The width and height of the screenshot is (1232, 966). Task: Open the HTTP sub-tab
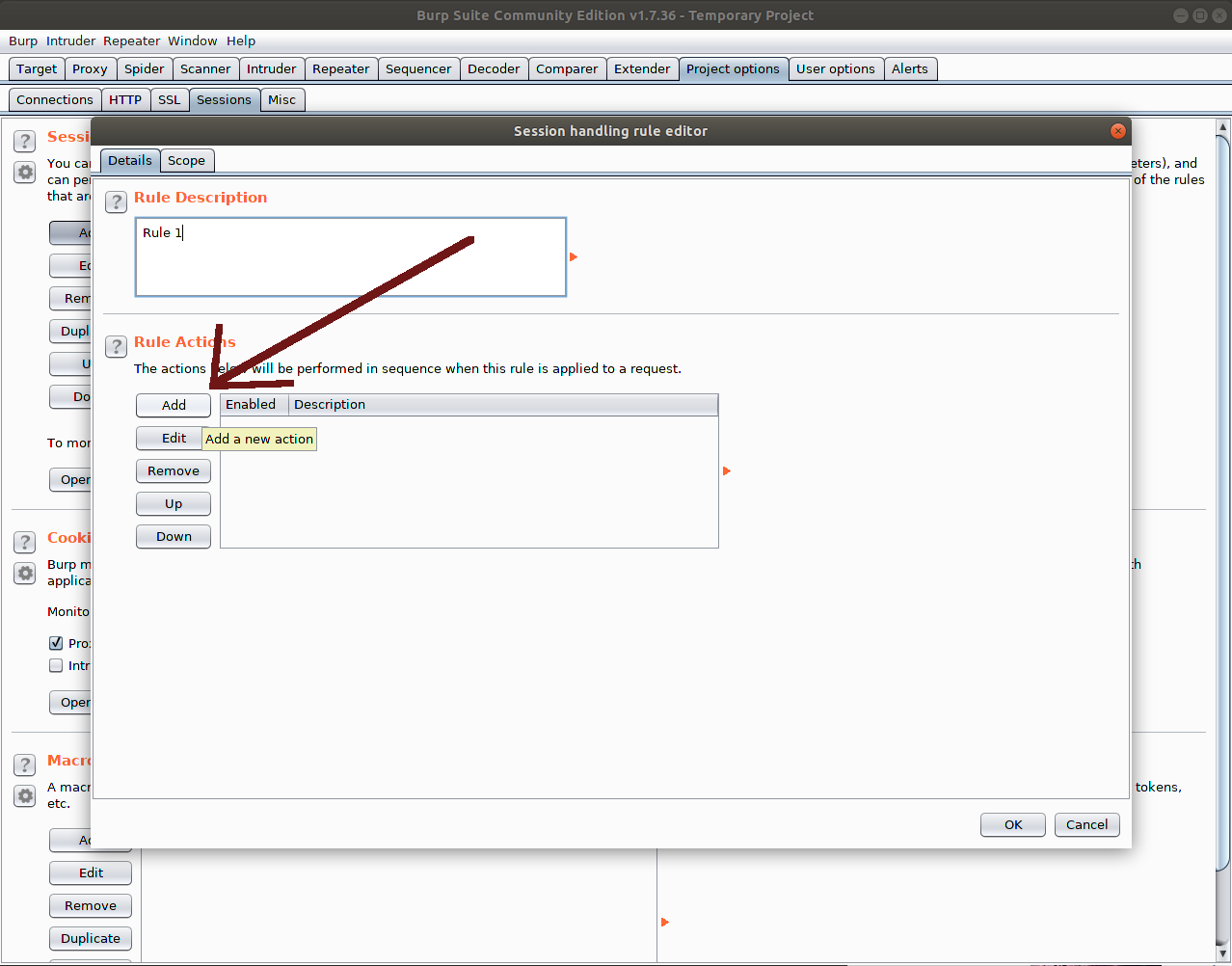coord(125,100)
